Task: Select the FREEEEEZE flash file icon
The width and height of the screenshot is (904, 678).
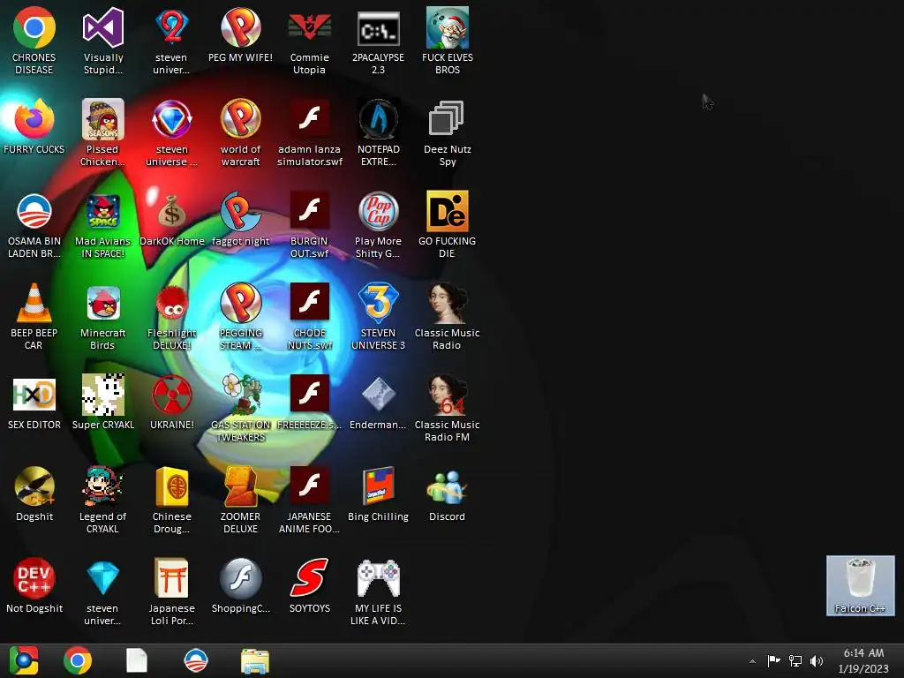Action: [x=310, y=395]
